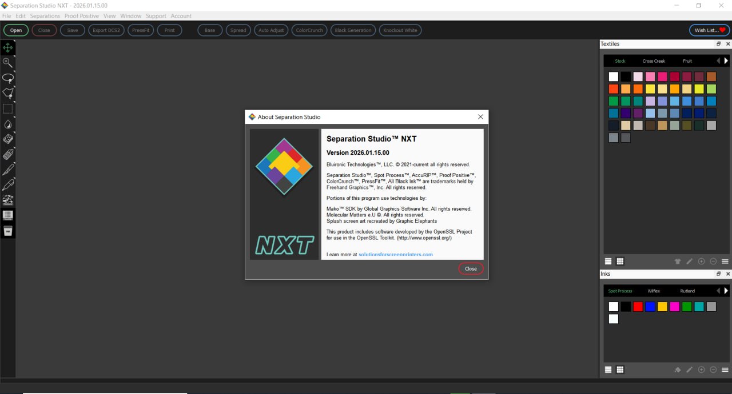The width and height of the screenshot is (732, 394).
Task: Switch Textiles panel to grid view
Action: point(620,262)
